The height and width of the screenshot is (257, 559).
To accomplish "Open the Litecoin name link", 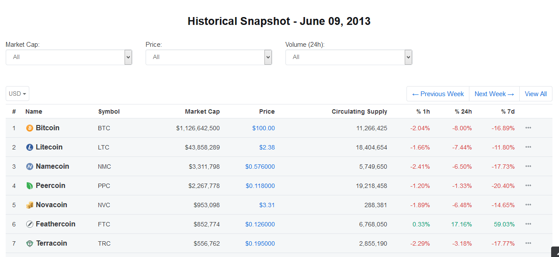I will point(49,147).
